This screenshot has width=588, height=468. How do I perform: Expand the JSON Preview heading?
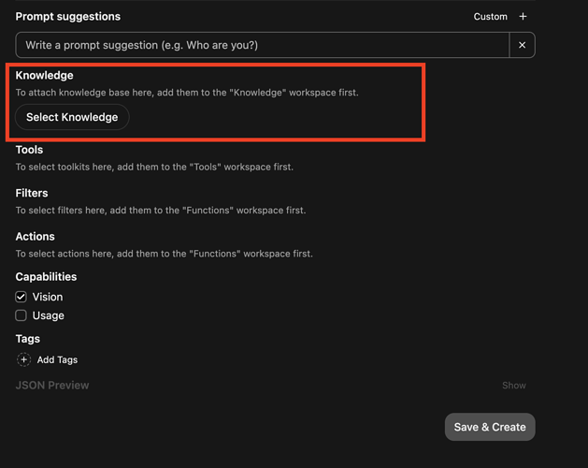52,385
